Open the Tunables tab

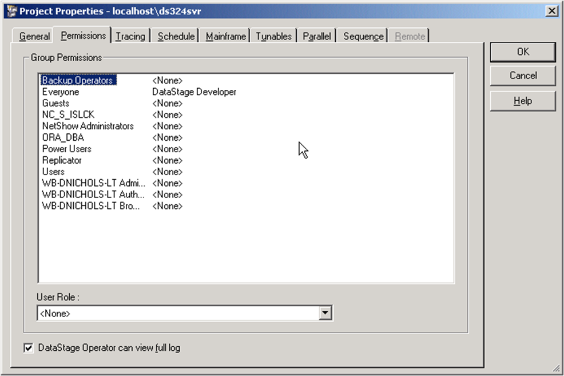273,36
